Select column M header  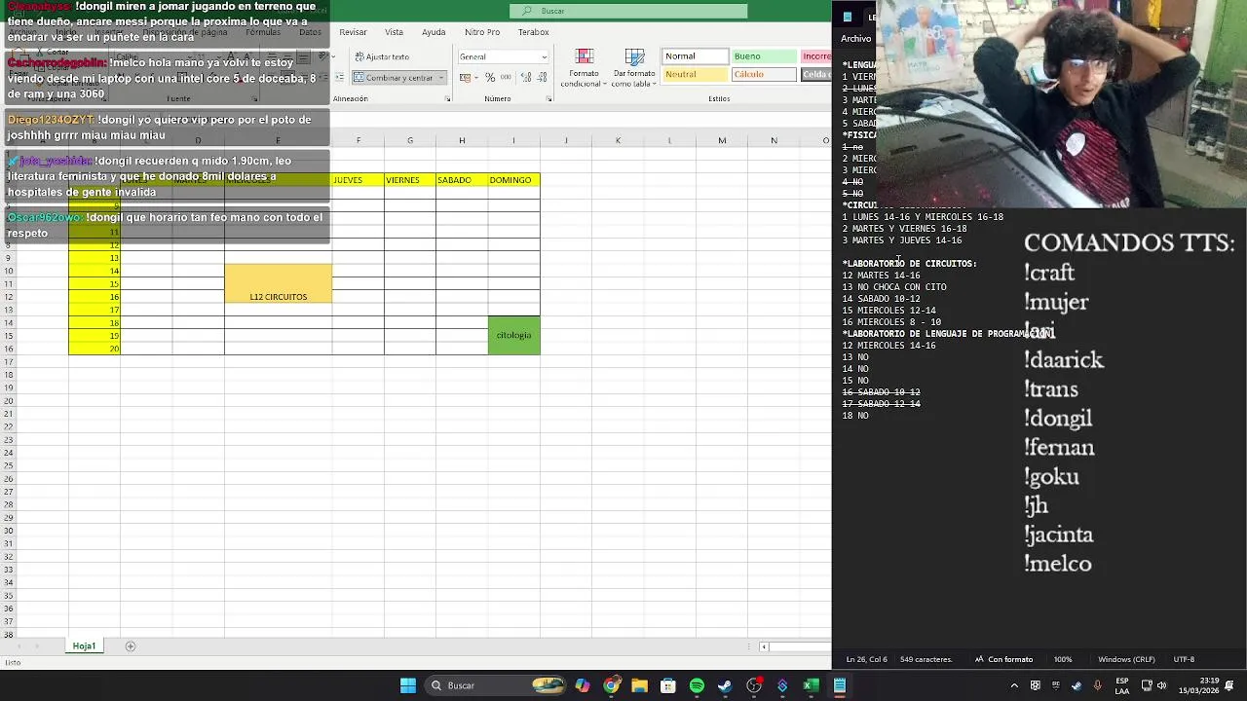[x=722, y=140]
